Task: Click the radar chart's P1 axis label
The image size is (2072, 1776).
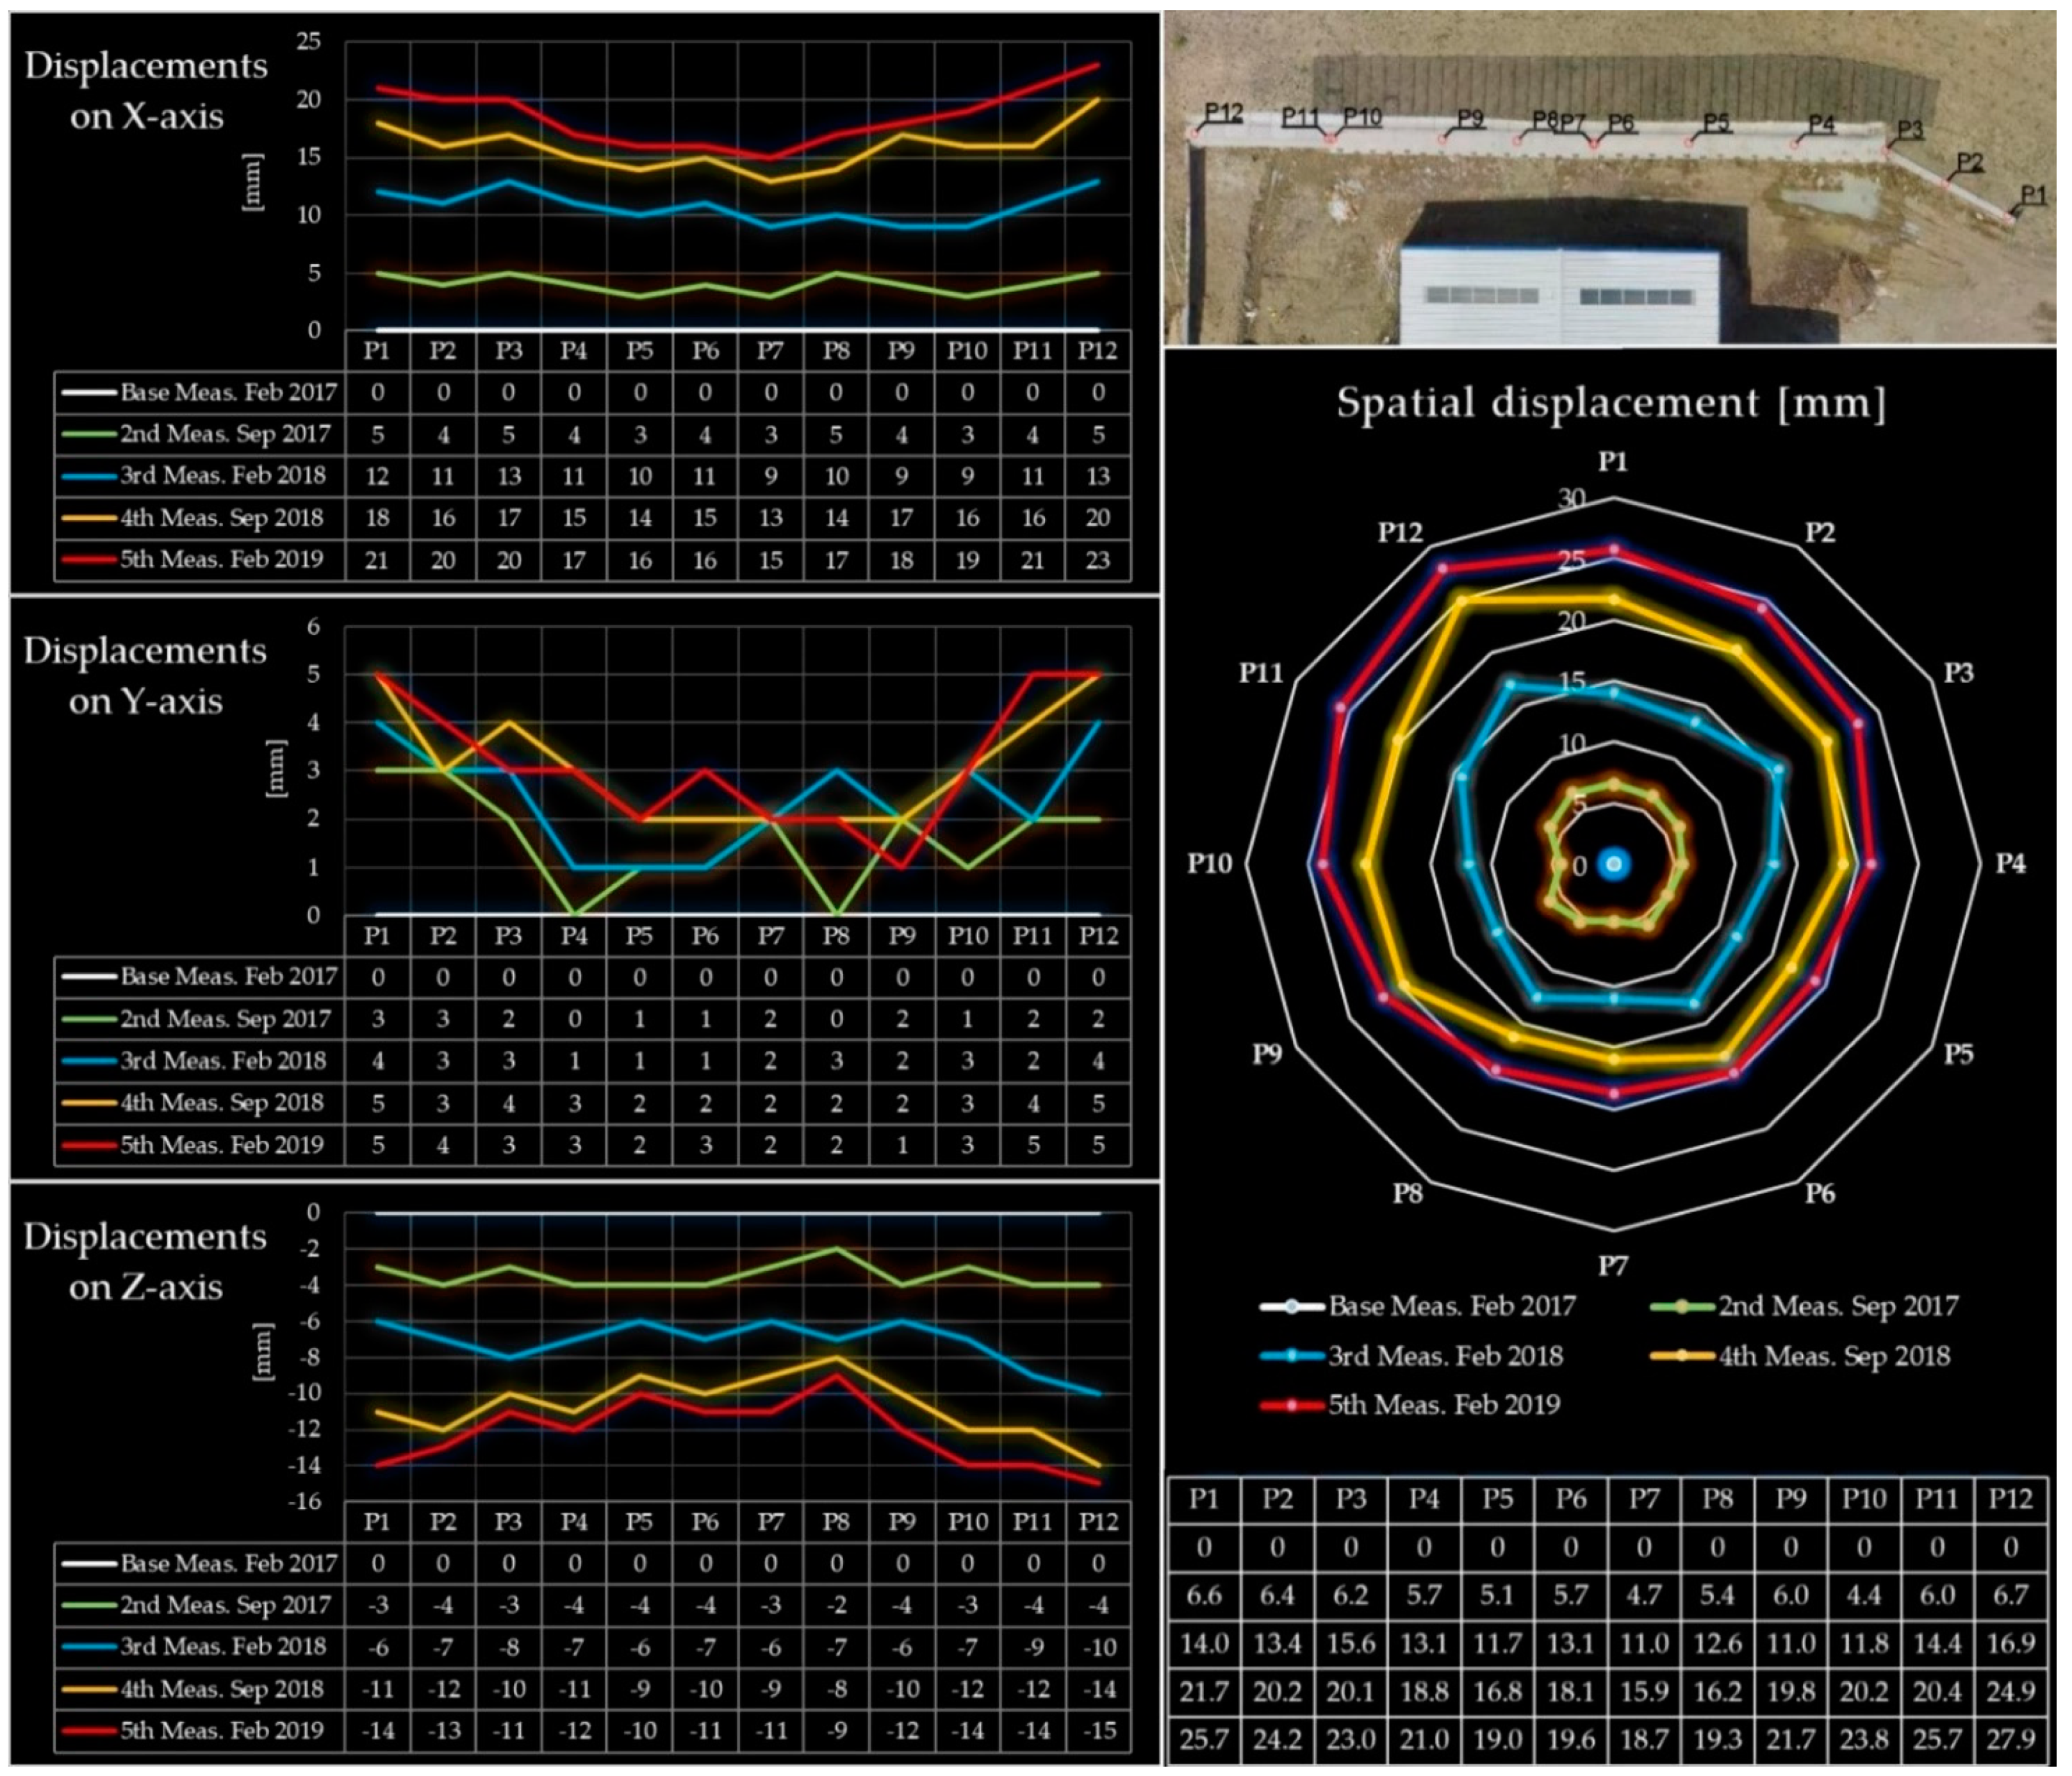Action: tap(1612, 461)
